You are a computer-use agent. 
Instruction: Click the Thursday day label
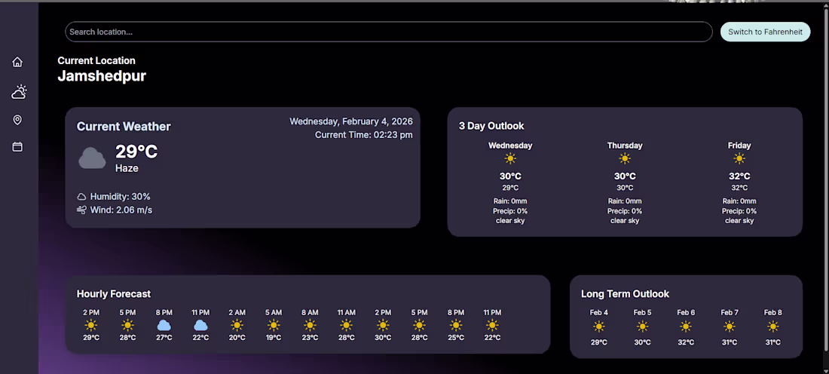[625, 146]
